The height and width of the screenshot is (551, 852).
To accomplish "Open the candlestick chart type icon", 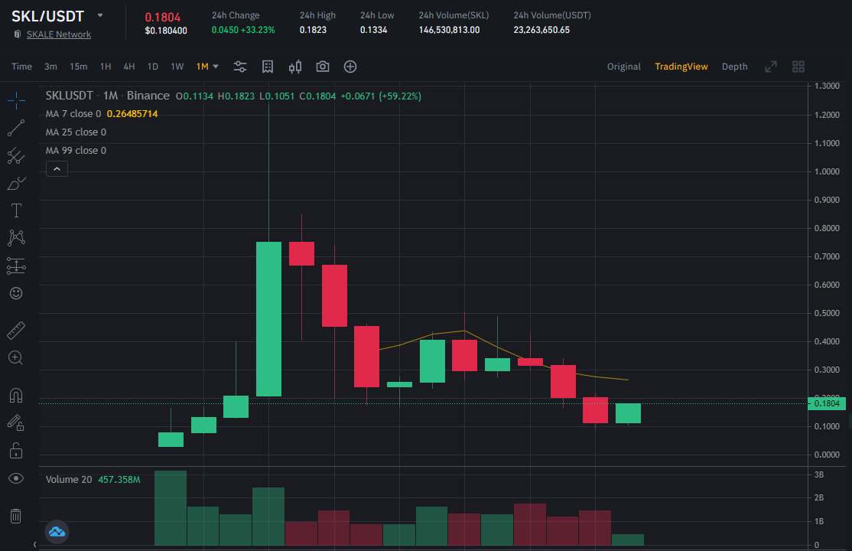I will [x=295, y=67].
